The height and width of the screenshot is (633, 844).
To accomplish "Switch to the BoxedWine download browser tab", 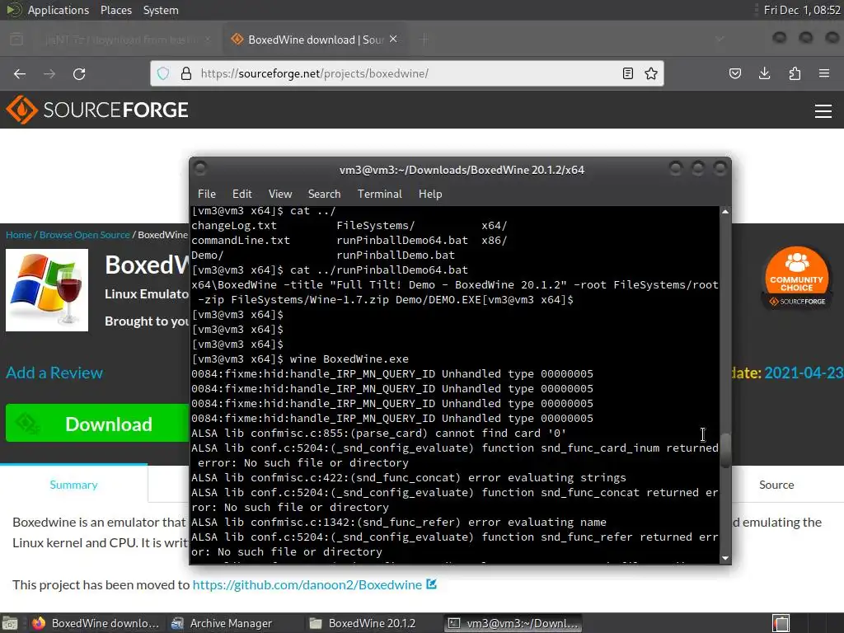I will pyautogui.click(x=315, y=40).
